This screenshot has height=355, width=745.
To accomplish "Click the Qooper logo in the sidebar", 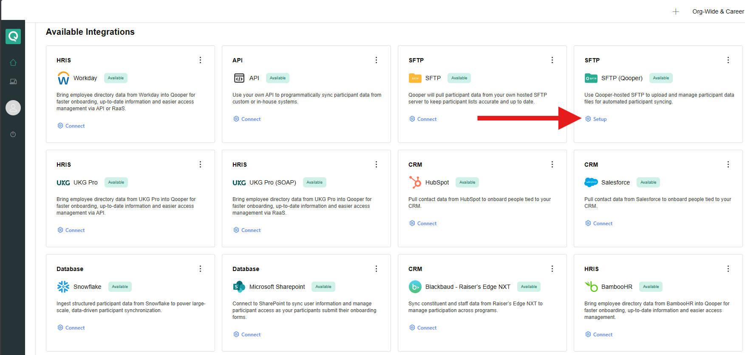I will pos(13,36).
